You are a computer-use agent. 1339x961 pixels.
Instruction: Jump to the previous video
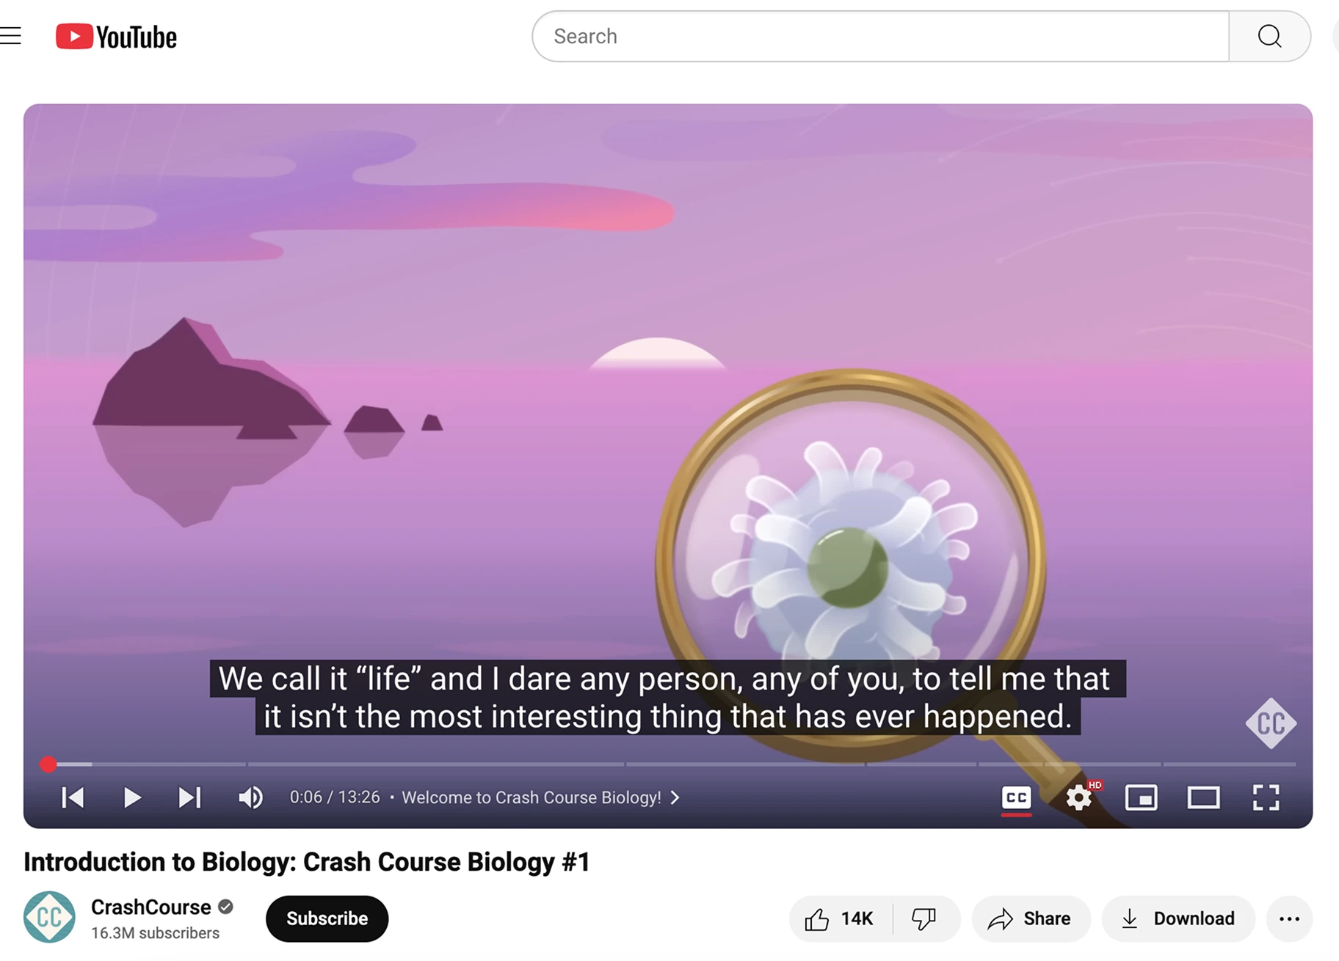coord(73,797)
